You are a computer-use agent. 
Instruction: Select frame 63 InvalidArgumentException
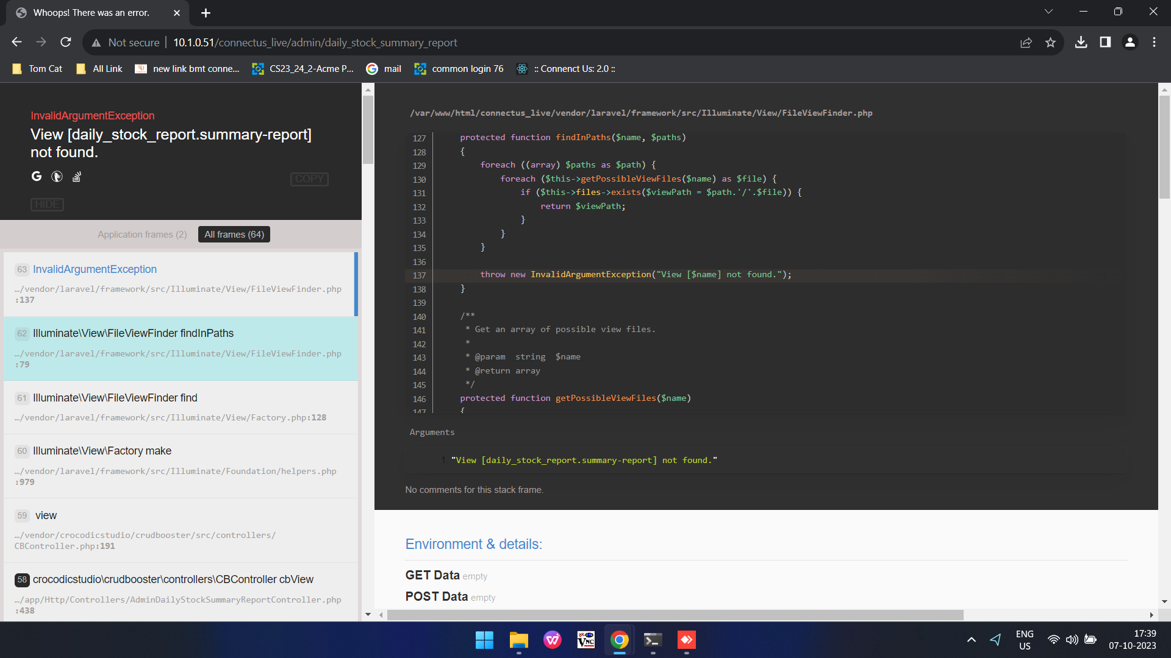point(181,284)
